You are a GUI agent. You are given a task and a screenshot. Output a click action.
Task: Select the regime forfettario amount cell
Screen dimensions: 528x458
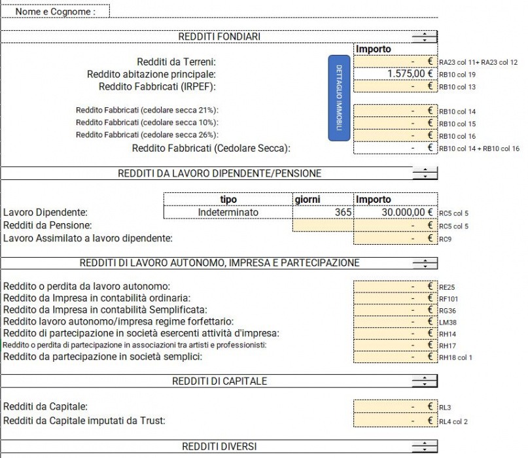pos(395,321)
